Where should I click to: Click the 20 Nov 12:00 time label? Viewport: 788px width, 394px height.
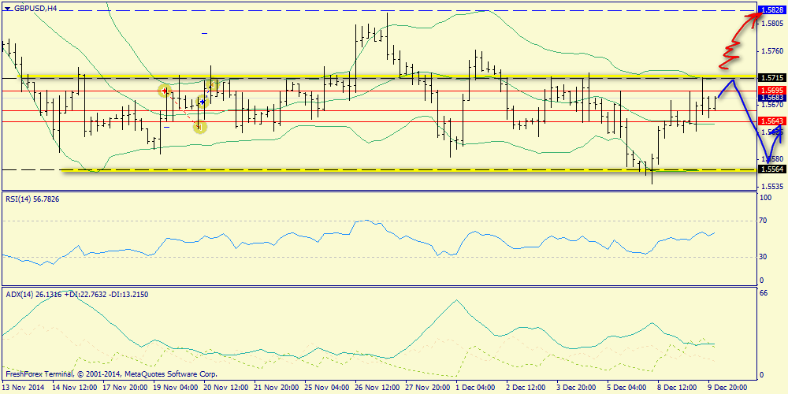pos(225,388)
